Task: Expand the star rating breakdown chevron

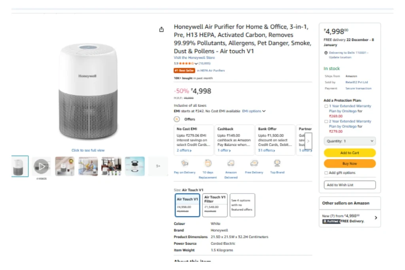Action: (x=196, y=64)
